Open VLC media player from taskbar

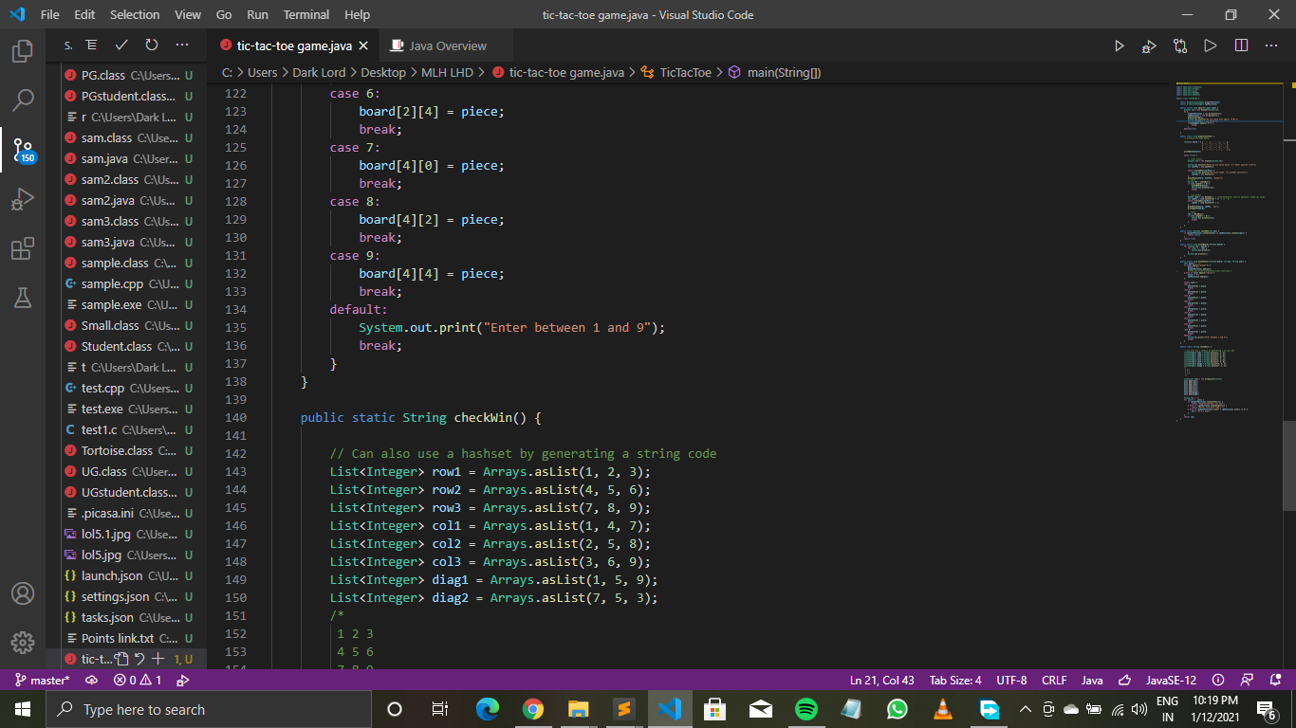pyautogui.click(x=942, y=709)
